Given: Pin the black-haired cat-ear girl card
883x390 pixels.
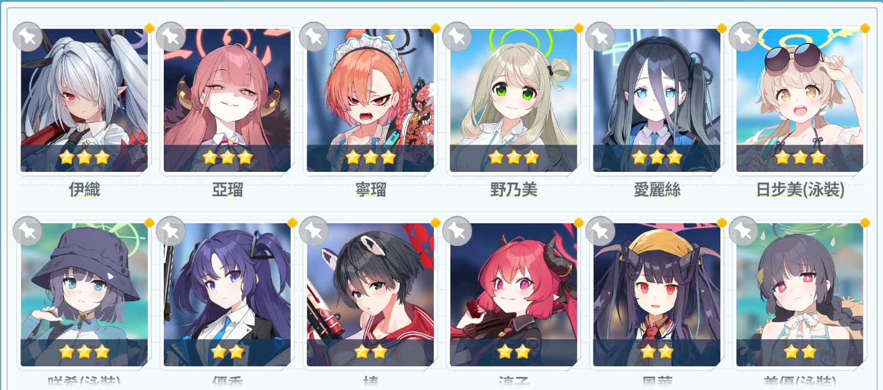Looking at the screenshot, I should coord(313,231).
